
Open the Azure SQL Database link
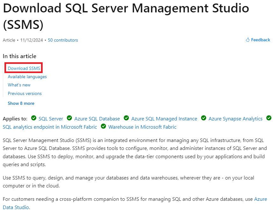[97, 118]
